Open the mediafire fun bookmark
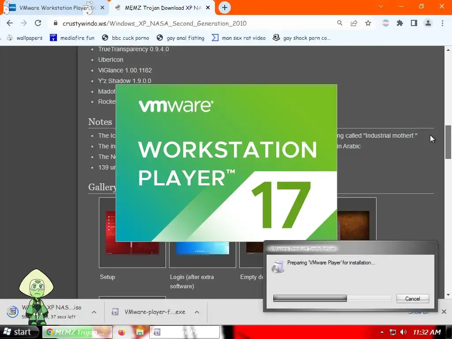This screenshot has width=452, height=339. coord(72,38)
